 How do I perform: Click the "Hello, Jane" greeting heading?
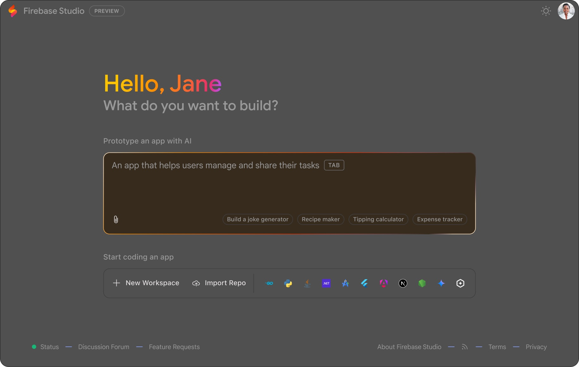click(x=162, y=84)
